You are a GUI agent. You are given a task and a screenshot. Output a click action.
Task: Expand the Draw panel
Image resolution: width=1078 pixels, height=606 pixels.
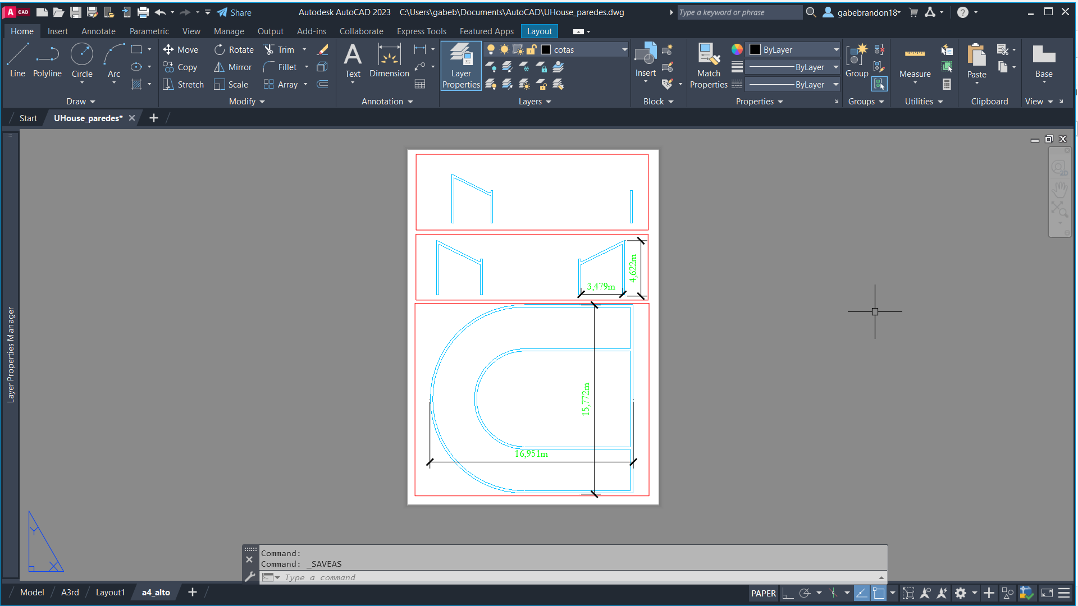(x=81, y=102)
